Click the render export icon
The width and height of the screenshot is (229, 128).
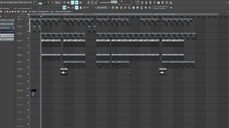click(x=162, y=2)
